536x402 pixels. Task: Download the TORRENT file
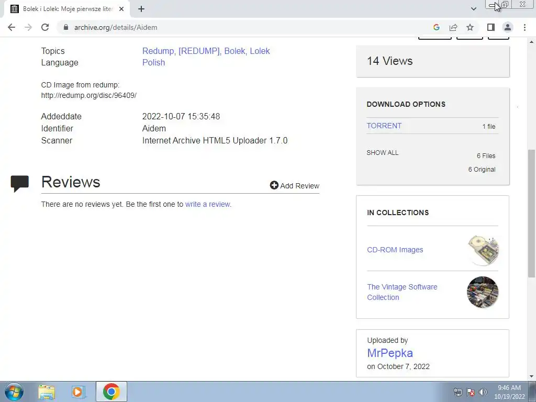(x=384, y=126)
